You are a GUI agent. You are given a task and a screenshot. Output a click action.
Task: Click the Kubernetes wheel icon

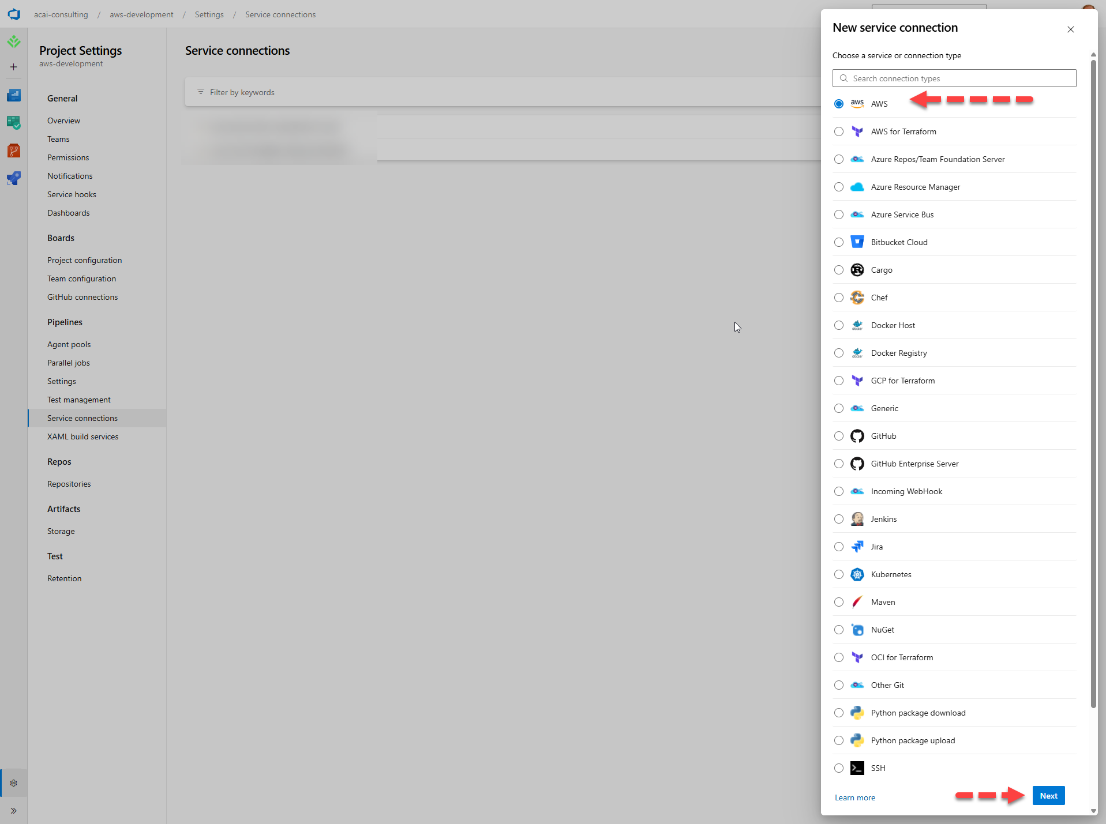click(857, 574)
